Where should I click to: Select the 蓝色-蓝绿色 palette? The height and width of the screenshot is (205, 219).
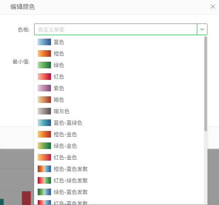(x=119, y=123)
